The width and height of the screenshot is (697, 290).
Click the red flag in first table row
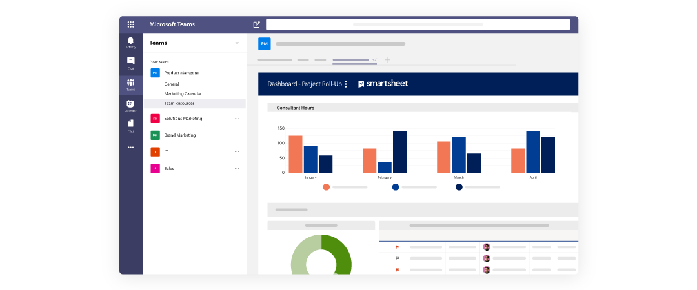(398, 247)
